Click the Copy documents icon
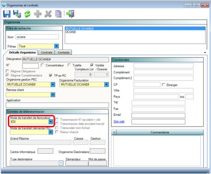 coord(58,14)
